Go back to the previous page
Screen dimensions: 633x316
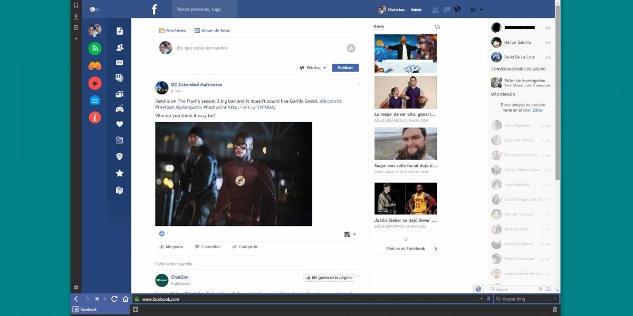pyautogui.click(x=76, y=299)
